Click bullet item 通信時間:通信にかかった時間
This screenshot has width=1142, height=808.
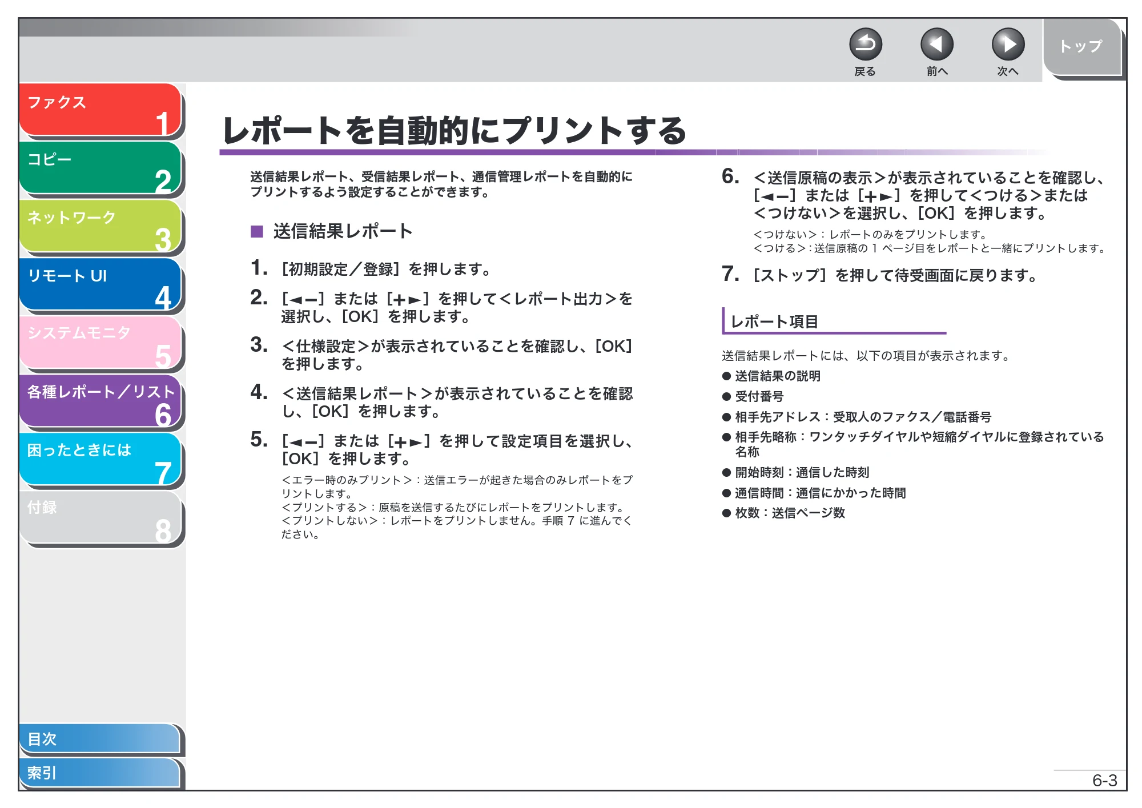[821, 493]
